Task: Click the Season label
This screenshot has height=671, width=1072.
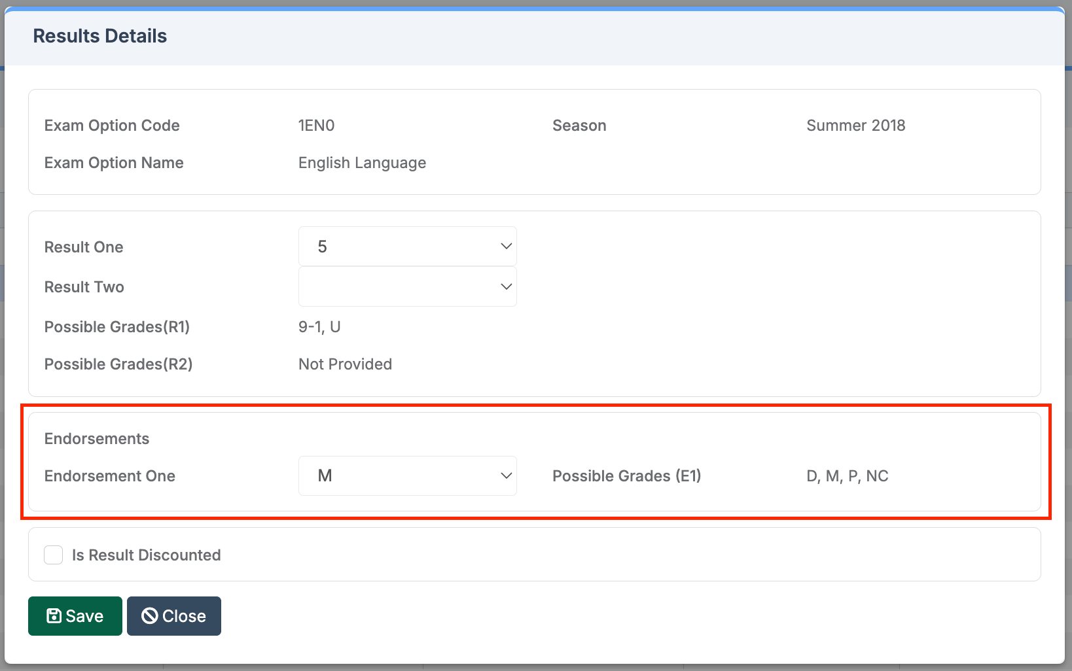Action: (x=579, y=126)
